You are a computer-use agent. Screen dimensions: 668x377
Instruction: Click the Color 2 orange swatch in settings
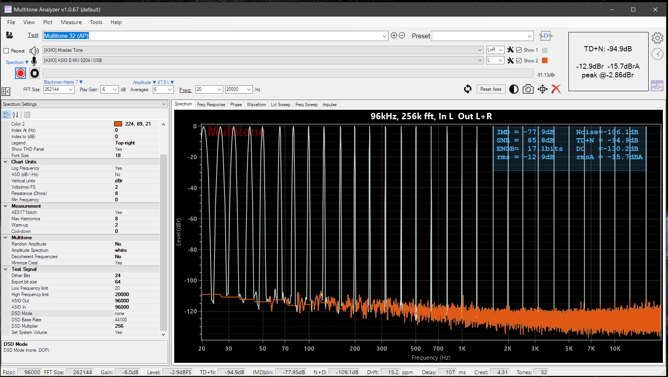coord(118,124)
